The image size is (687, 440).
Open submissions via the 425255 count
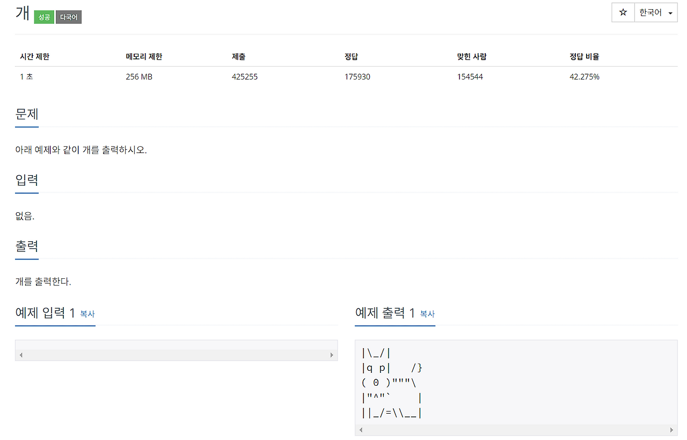tap(245, 76)
